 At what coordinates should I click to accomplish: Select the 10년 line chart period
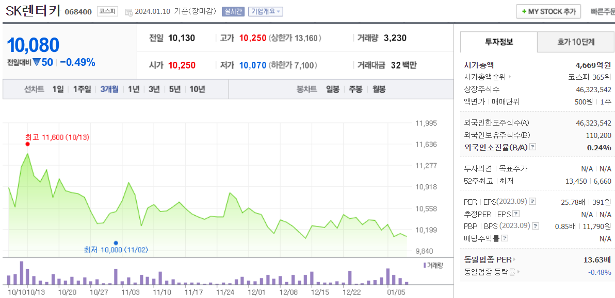click(x=197, y=89)
